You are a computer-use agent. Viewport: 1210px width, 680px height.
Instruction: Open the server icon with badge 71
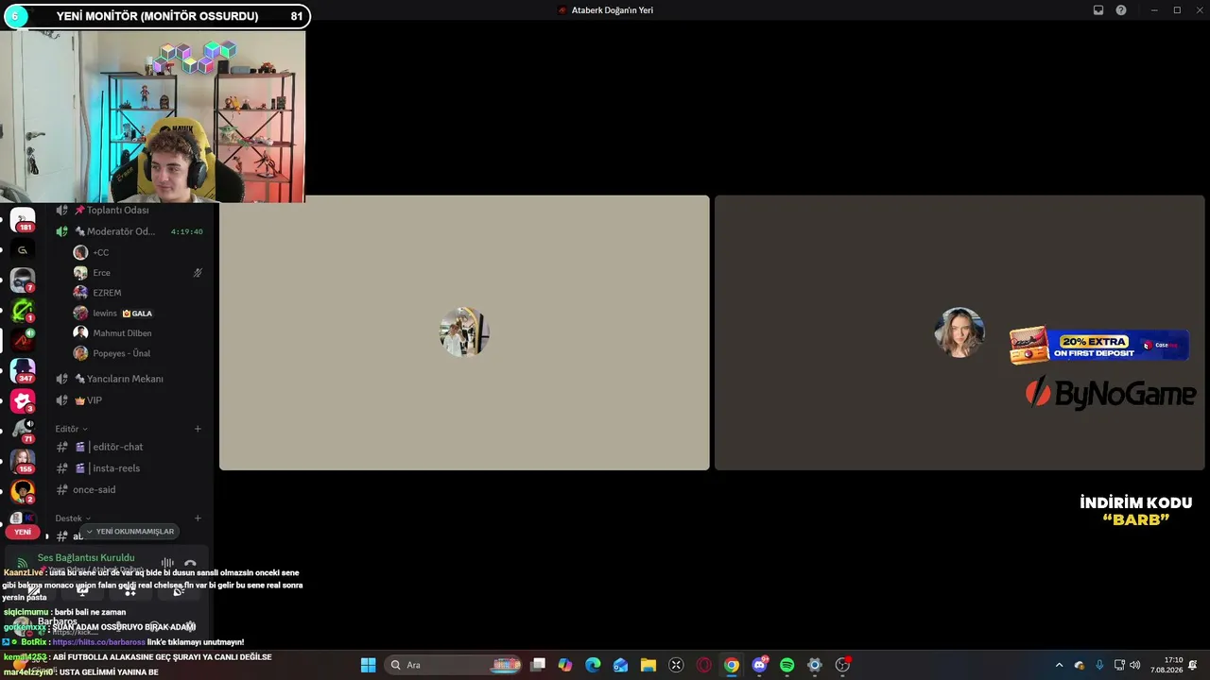point(23,432)
